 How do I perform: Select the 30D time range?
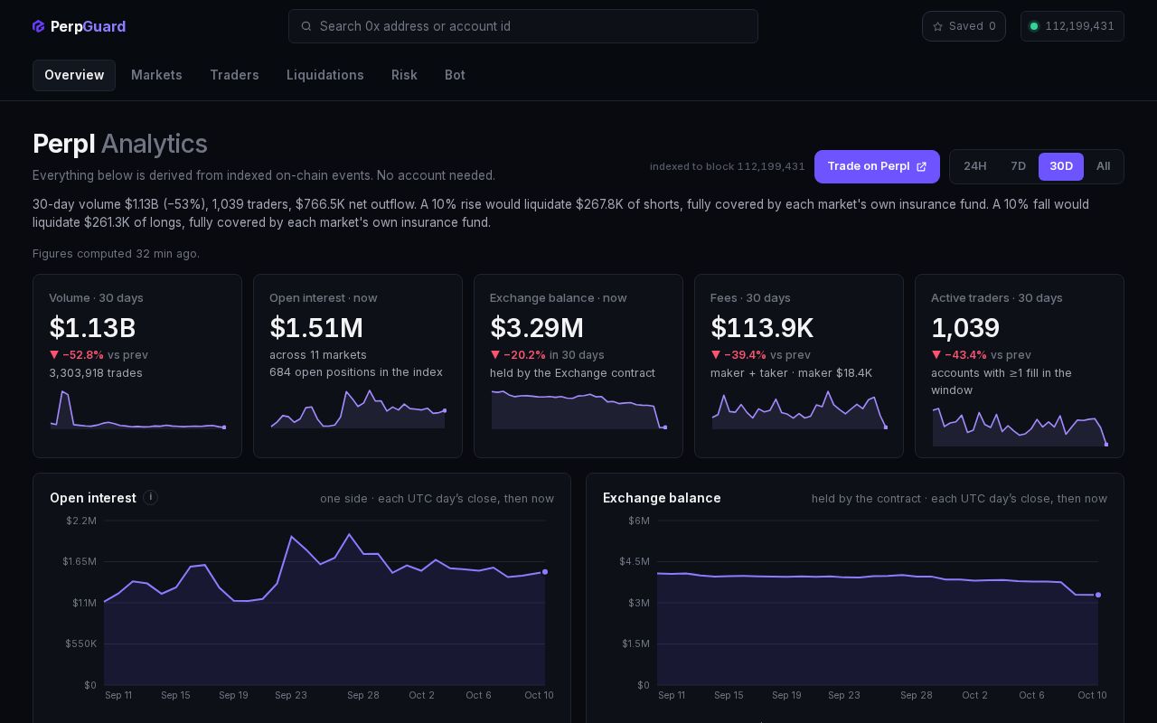tap(1061, 166)
